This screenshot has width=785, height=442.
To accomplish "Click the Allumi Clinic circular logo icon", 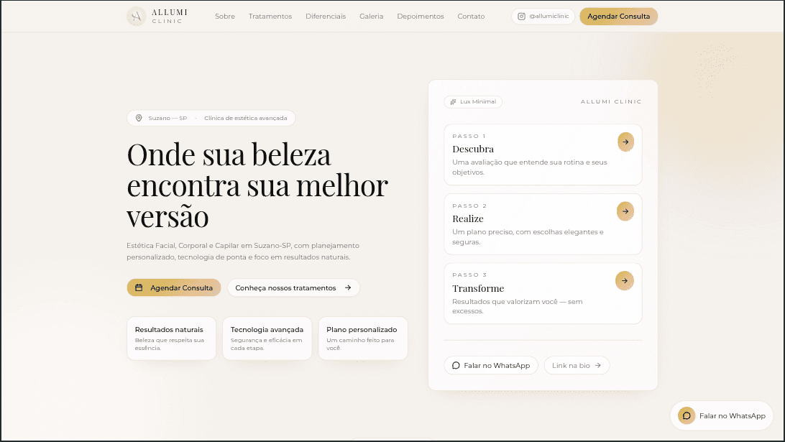I will pyautogui.click(x=136, y=16).
